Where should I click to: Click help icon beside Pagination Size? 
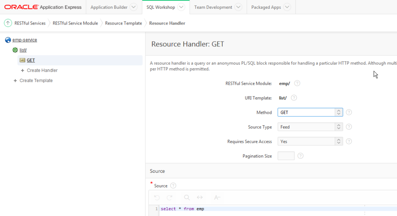click(x=301, y=156)
